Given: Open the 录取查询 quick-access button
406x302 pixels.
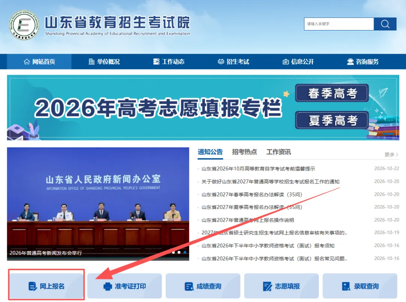Looking at the screenshot, I should pos(360,286).
